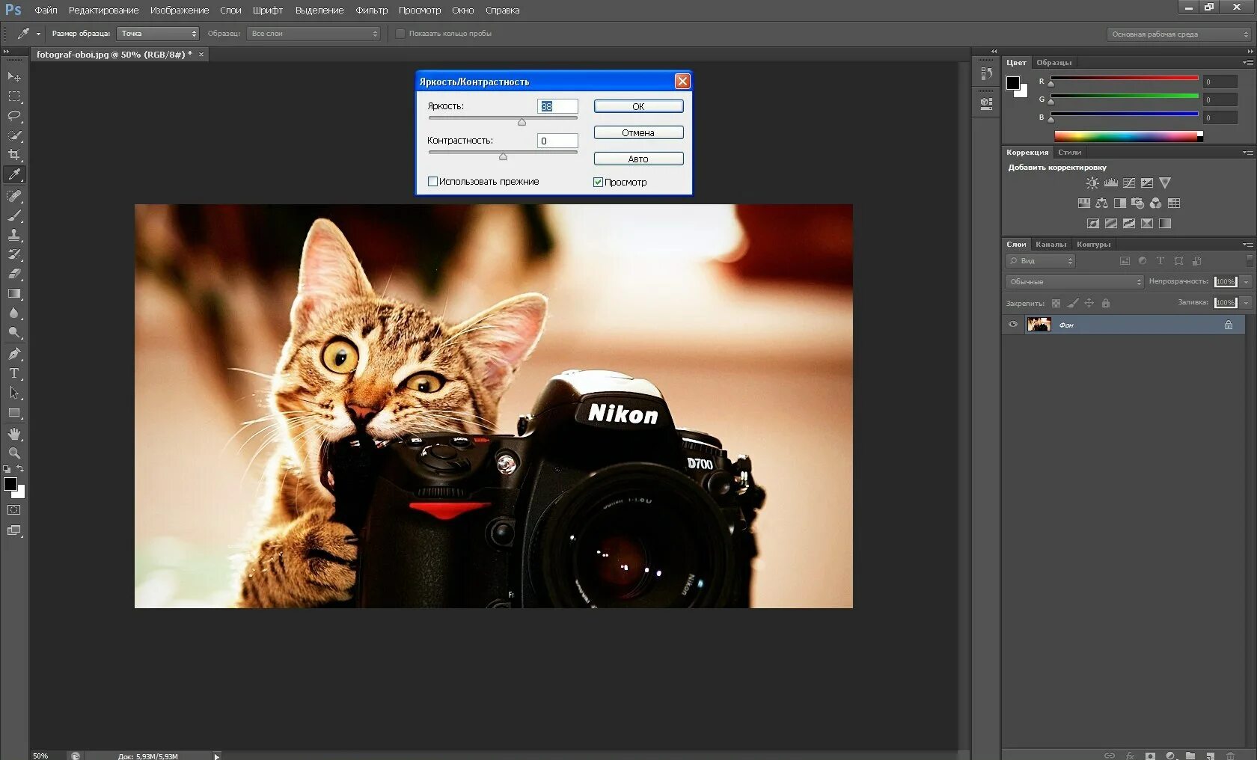Click the OK button in dialog

tap(638, 106)
